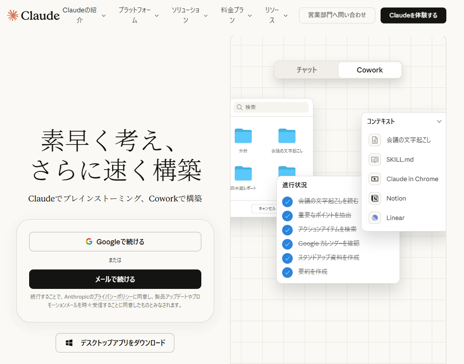The width and height of the screenshot is (464, 364).
Task: Select the Linear integration icon
Action: 374,217
